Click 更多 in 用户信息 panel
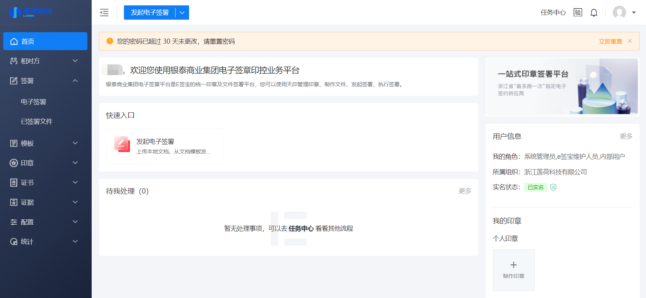 click(x=626, y=136)
